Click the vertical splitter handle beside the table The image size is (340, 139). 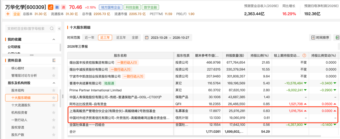63,96
